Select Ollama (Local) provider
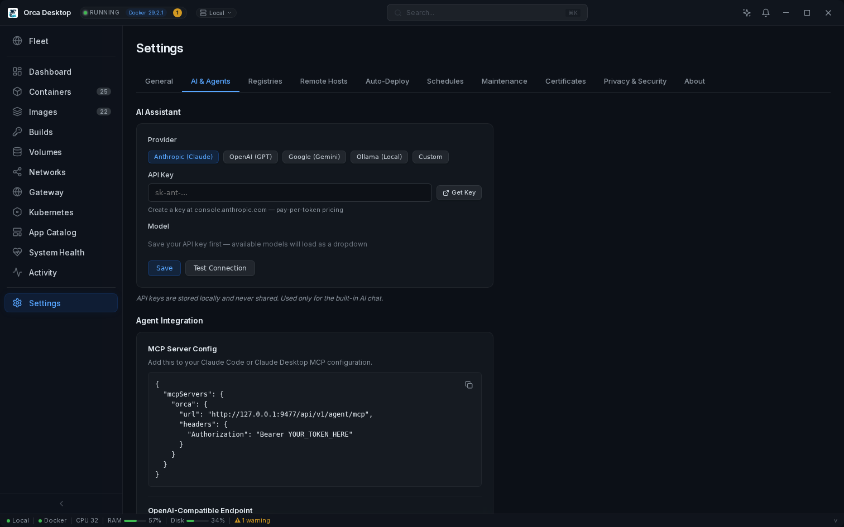Viewport: 844px width, 527px height. pyautogui.click(x=379, y=157)
